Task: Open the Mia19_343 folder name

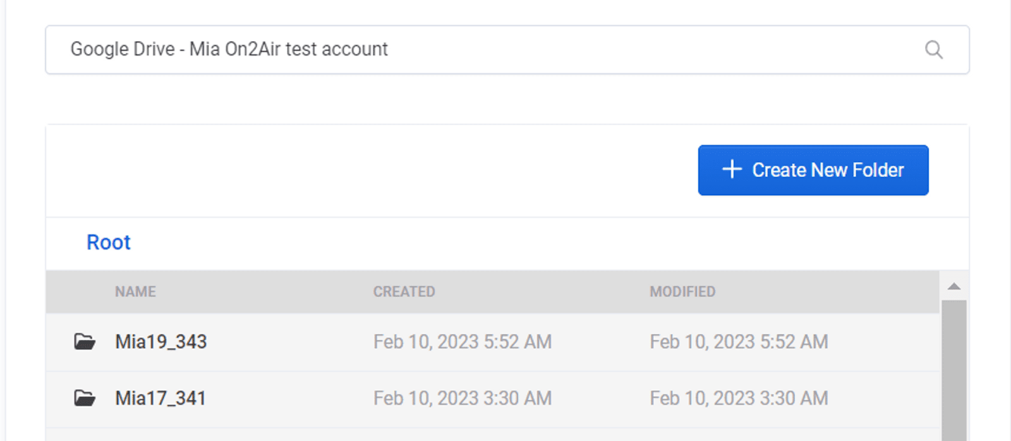Action: [161, 342]
